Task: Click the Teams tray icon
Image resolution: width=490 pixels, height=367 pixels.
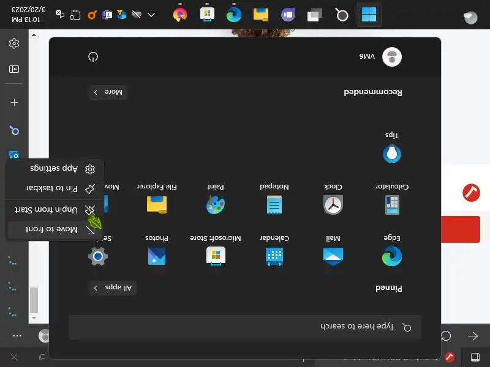Action: [107, 15]
